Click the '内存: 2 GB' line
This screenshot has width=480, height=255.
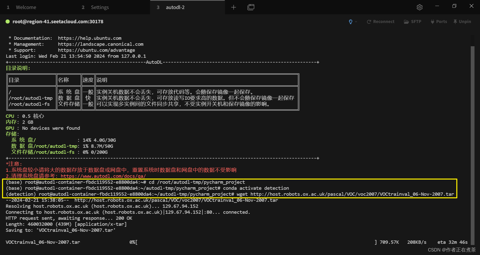coord(19,122)
